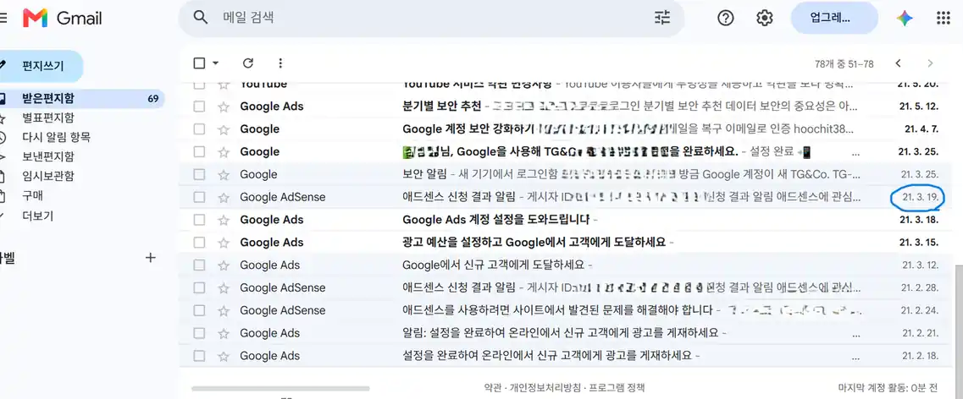Select the Google security alert 21. 3. 25. checkbox
The width and height of the screenshot is (963, 399).
click(x=199, y=175)
